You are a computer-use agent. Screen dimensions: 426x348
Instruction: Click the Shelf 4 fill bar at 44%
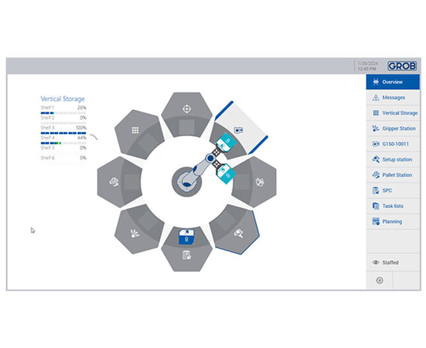[x=63, y=143]
